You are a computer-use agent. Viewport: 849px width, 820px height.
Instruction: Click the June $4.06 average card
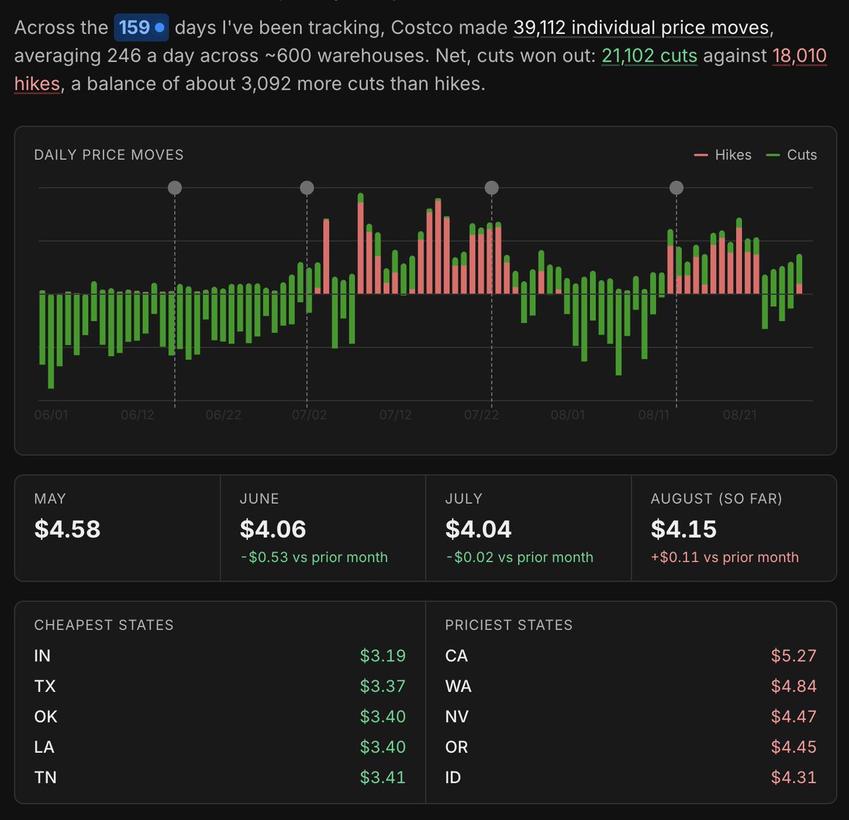pos(323,529)
